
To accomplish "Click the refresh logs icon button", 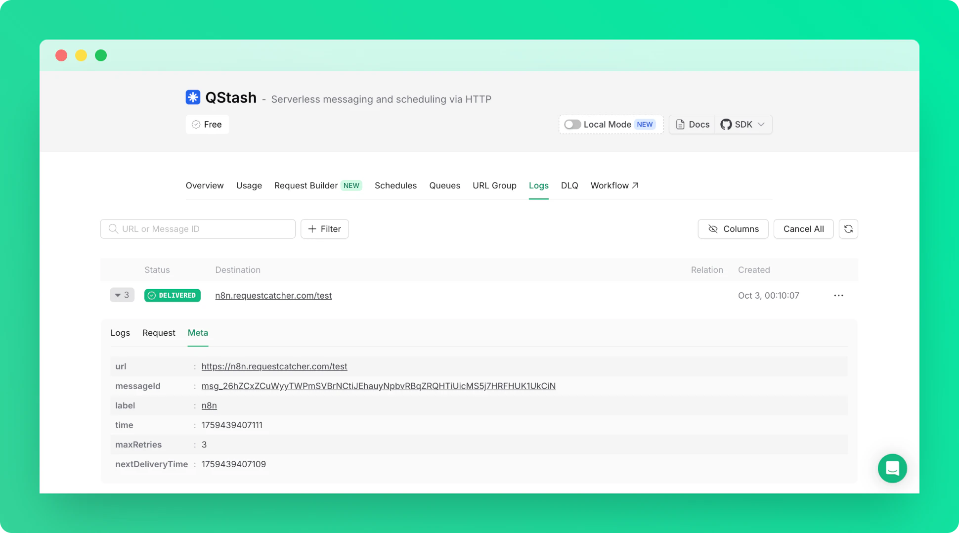I will tap(848, 229).
